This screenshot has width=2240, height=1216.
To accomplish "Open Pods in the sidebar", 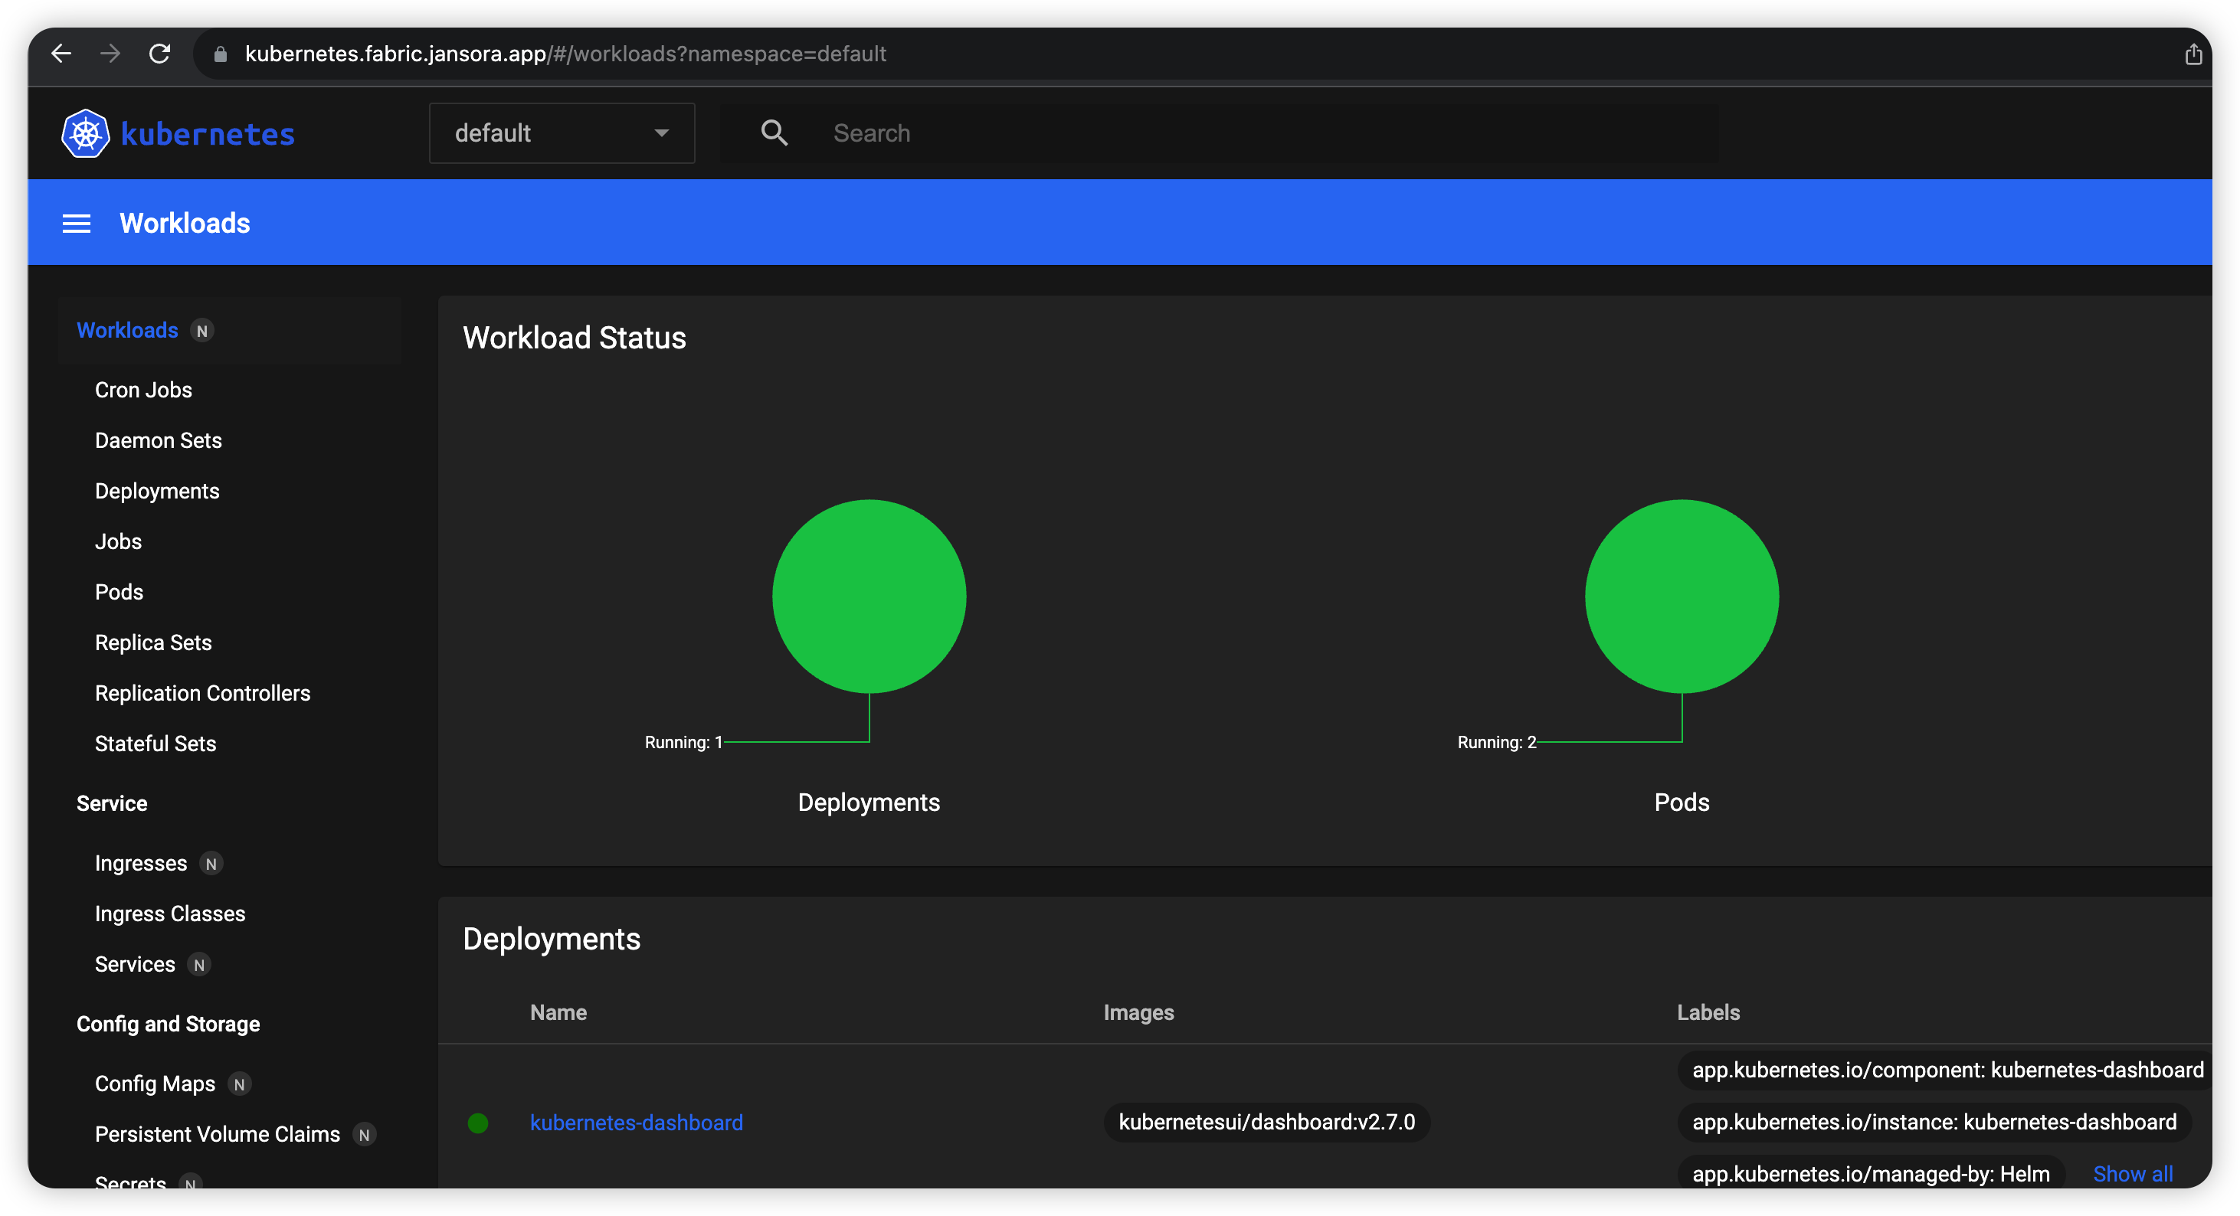I will (x=120, y=592).
